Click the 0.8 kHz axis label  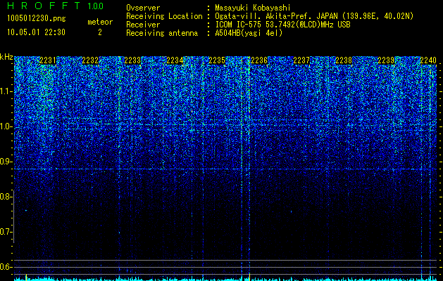6,197
